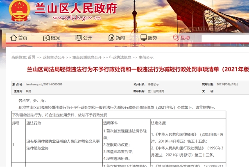This screenshot has width=249, height=167.
Task: Click the national emblem logo
Action: pyautogui.click(x=20, y=11)
